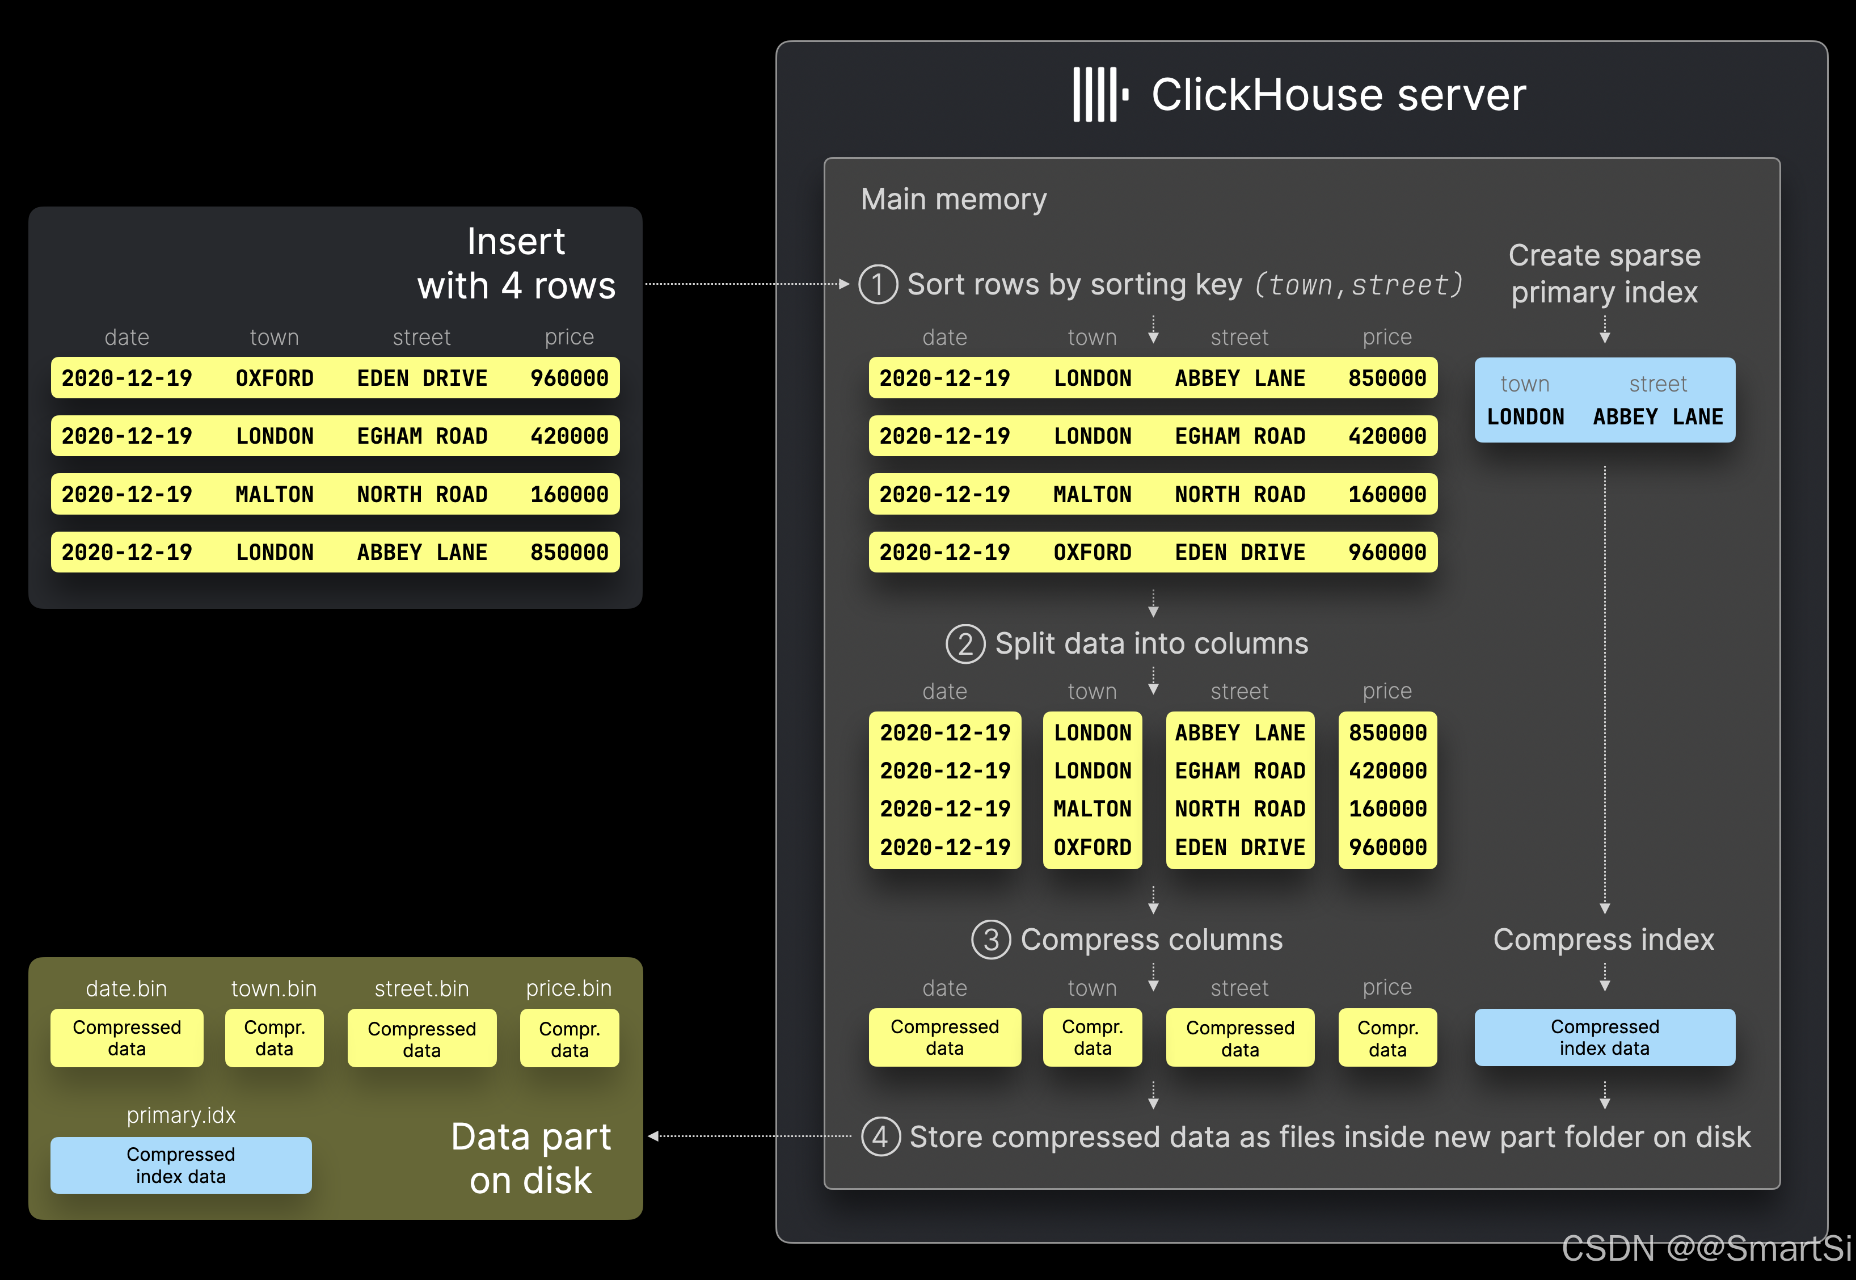The width and height of the screenshot is (1856, 1280).
Task: Click "Compressed data" box under date in main memory
Action: (x=944, y=1037)
